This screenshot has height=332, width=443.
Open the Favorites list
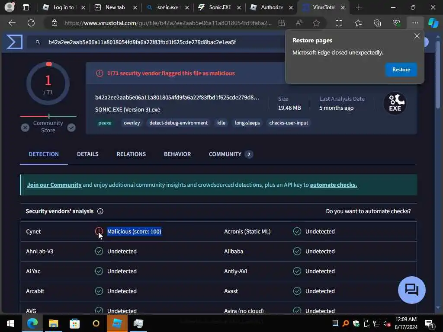[x=358, y=23]
